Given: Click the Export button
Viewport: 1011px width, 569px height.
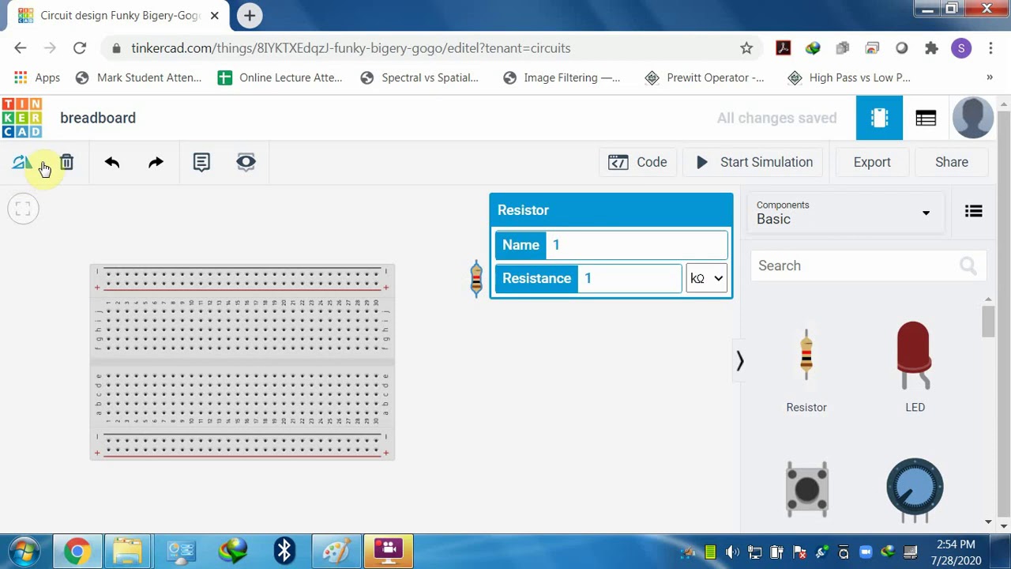Looking at the screenshot, I should [872, 162].
